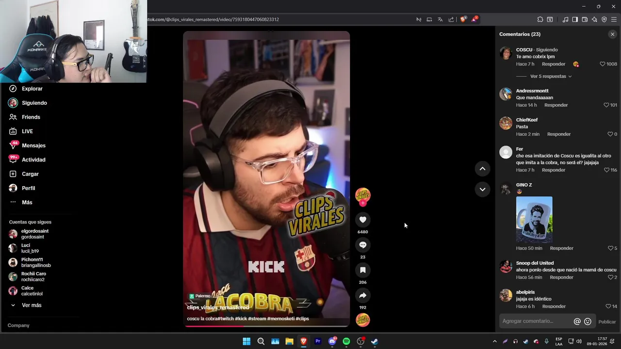This screenshot has height=349, width=621.
Task: Like COSCU's comment
Action: [x=603, y=64]
